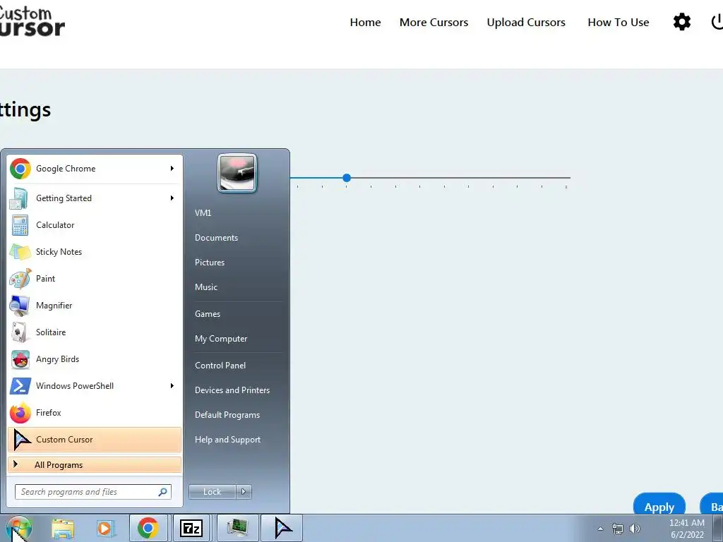Expand Getting Started submenu arrow
The image size is (723, 542).
[172, 198]
